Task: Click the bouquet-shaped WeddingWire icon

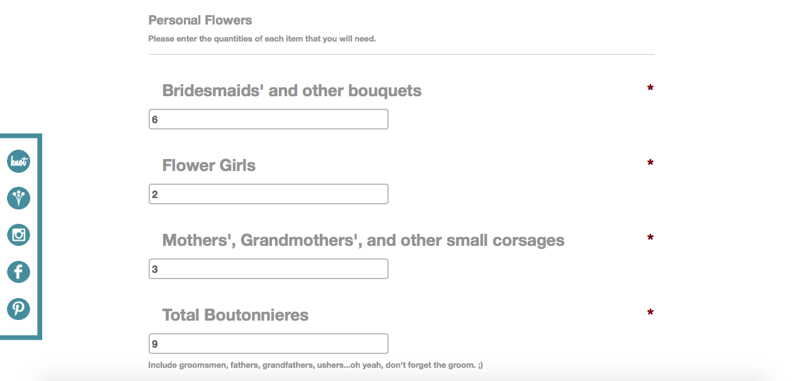Action: coord(19,198)
